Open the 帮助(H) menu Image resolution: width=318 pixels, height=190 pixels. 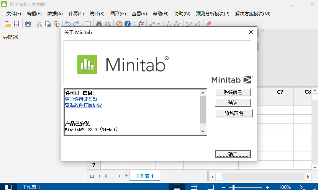(x=161, y=14)
